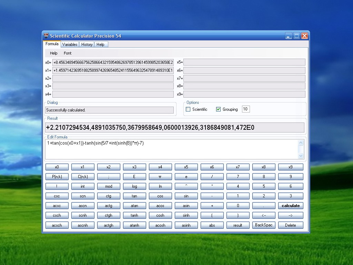Open the Font menu
This screenshot has width=353, height=265.
pyautogui.click(x=68, y=53)
